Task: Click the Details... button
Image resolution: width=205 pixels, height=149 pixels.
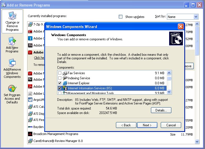Action: click(x=161, y=110)
